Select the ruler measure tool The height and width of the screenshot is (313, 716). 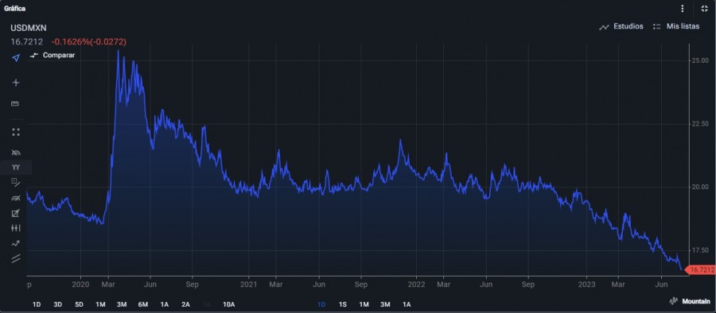tap(15, 103)
